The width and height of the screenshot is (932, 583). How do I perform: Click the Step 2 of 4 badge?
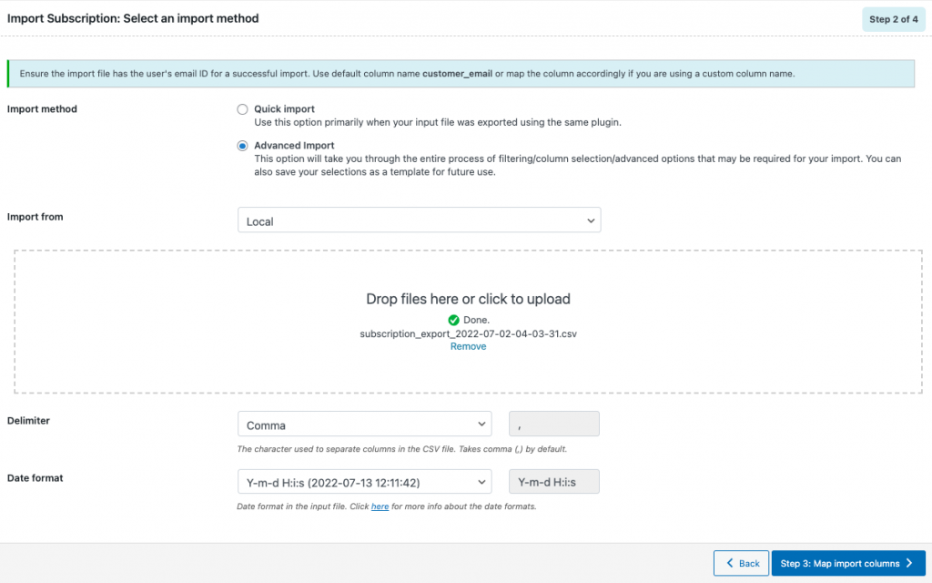tap(894, 19)
